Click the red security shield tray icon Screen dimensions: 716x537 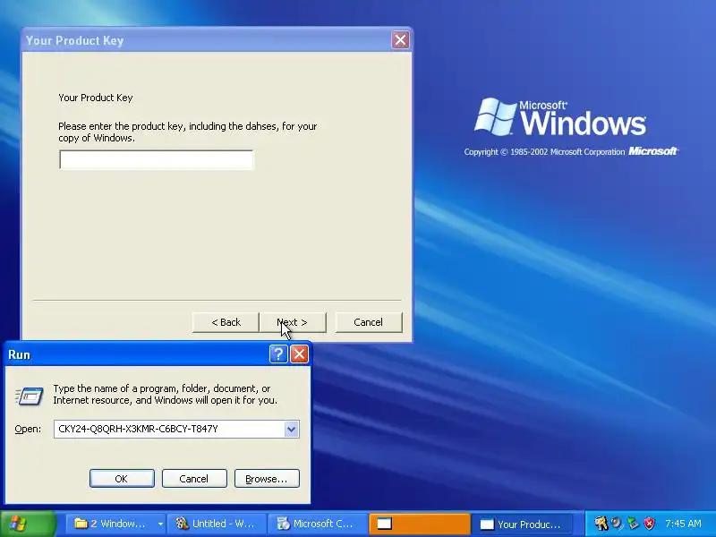[x=649, y=524]
